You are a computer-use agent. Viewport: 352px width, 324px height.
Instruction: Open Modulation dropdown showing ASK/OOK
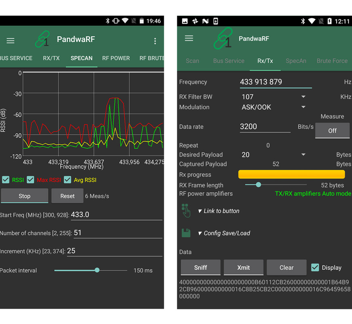[274, 107]
